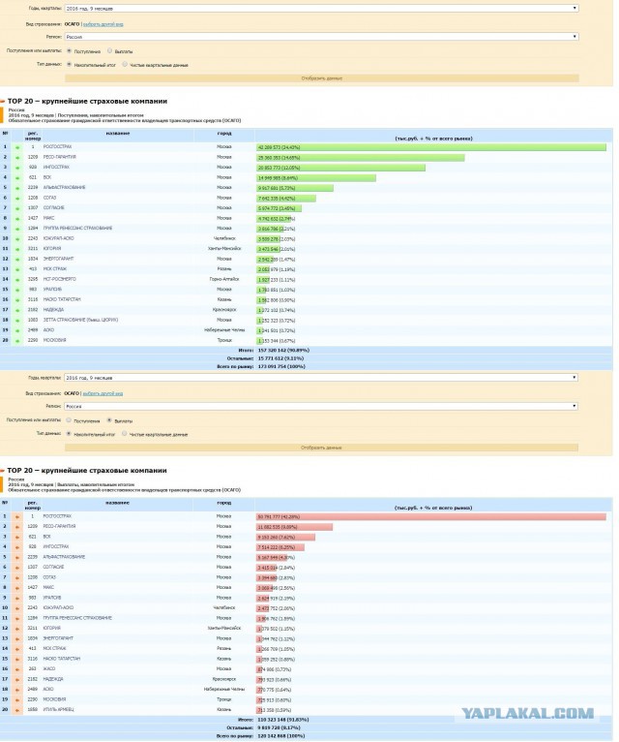The width and height of the screenshot is (619, 742).
Task: Select Поступления radio in the top filter form
Action: click(69, 50)
